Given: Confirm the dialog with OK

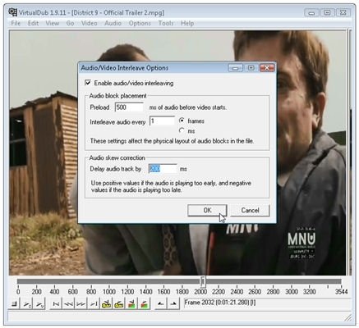Looking at the screenshot, I should click(207, 210).
